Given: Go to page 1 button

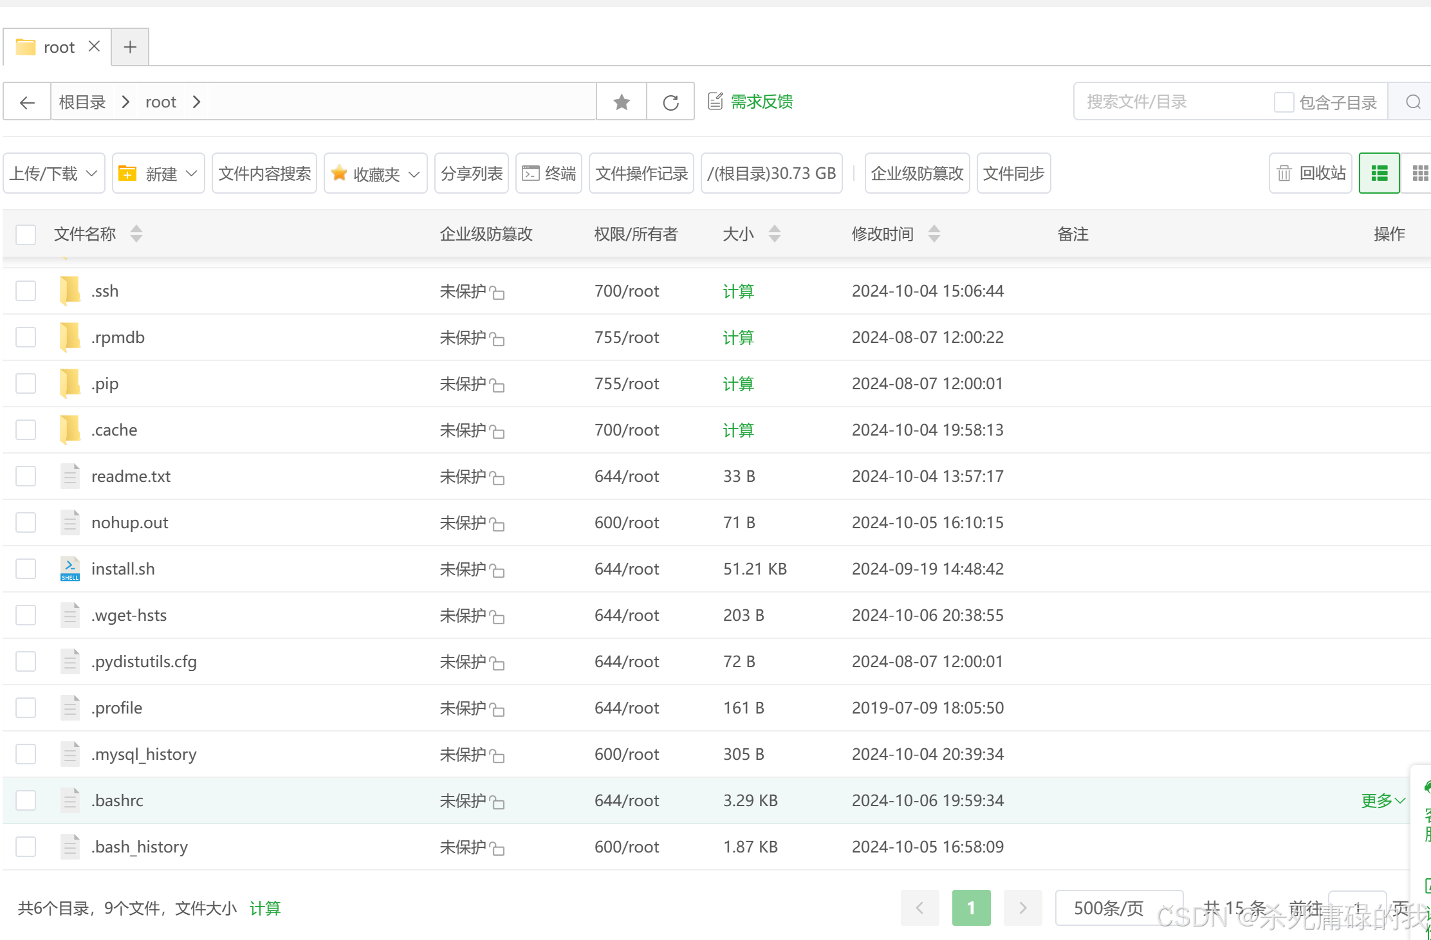Looking at the screenshot, I should point(971,908).
